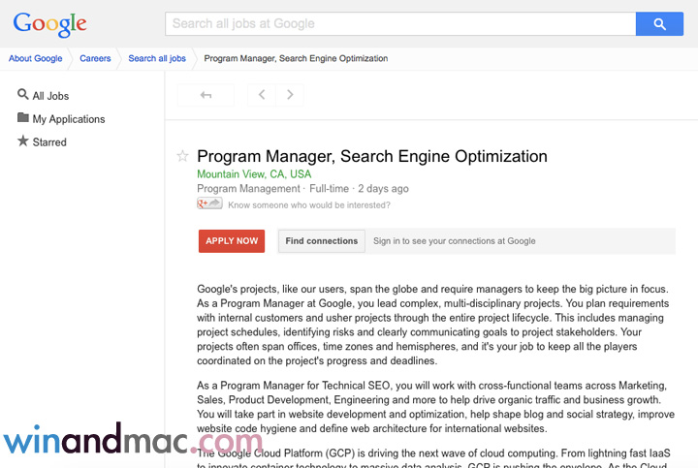This screenshot has width=698, height=468.
Task: Click the Google logo
Action: click(49, 24)
